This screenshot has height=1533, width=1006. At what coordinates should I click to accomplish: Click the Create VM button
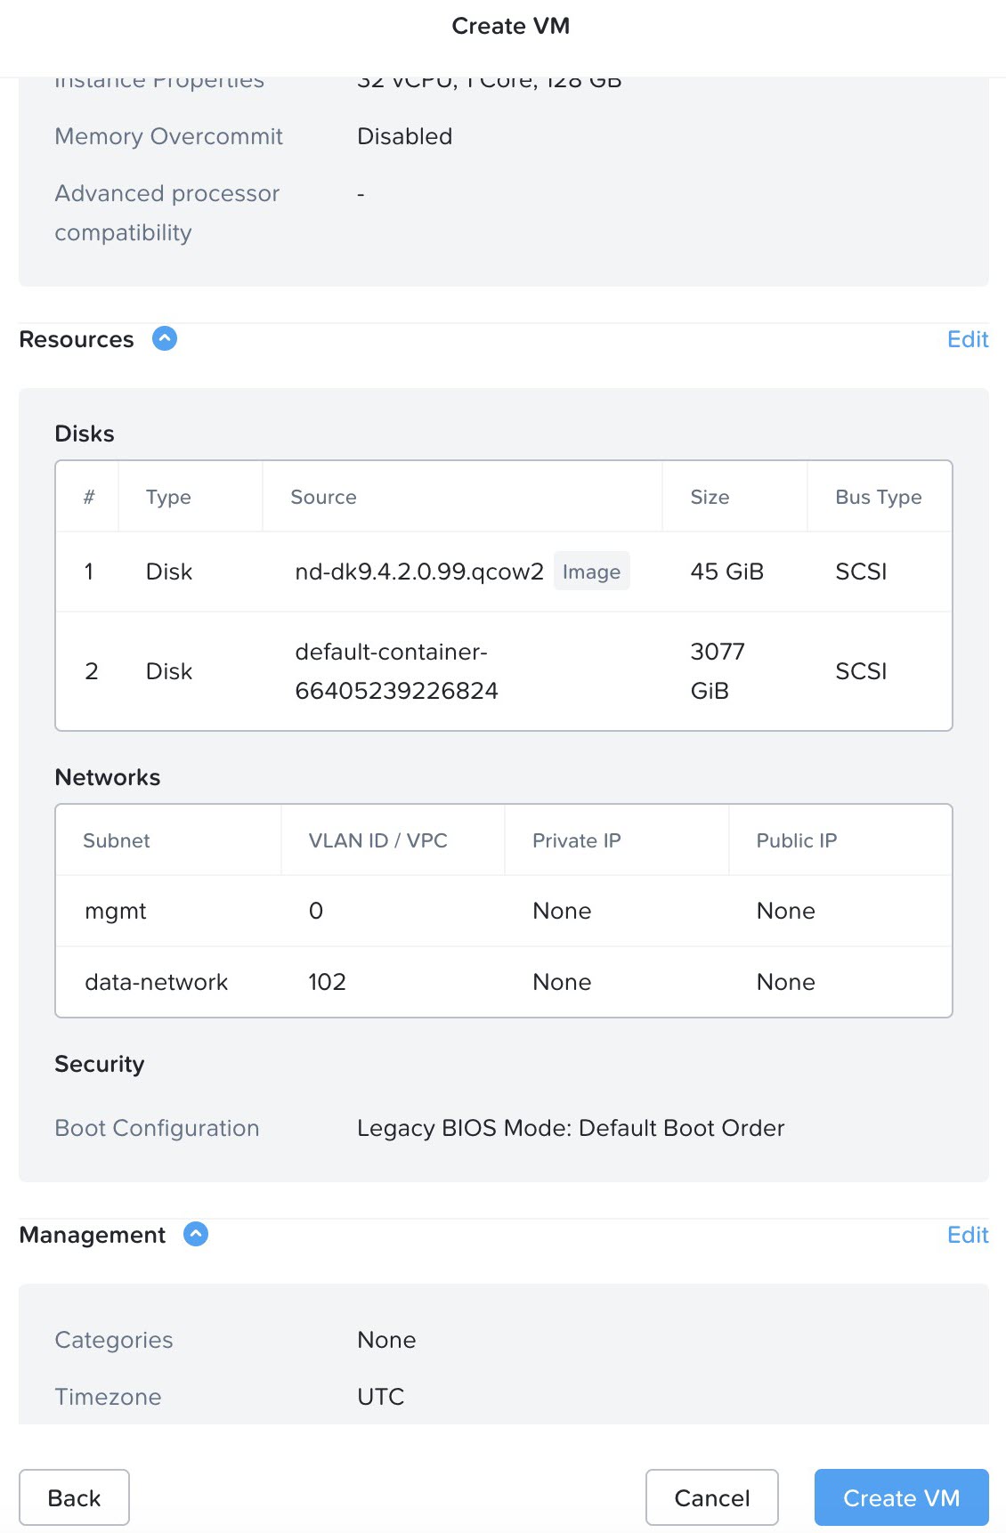[901, 1498]
